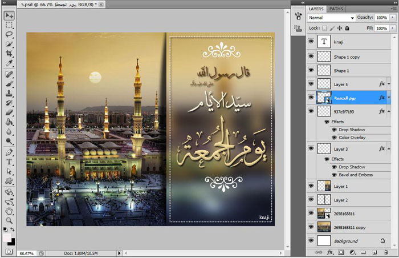Select the Move tool
The image size is (399, 258).
(x=9, y=15)
